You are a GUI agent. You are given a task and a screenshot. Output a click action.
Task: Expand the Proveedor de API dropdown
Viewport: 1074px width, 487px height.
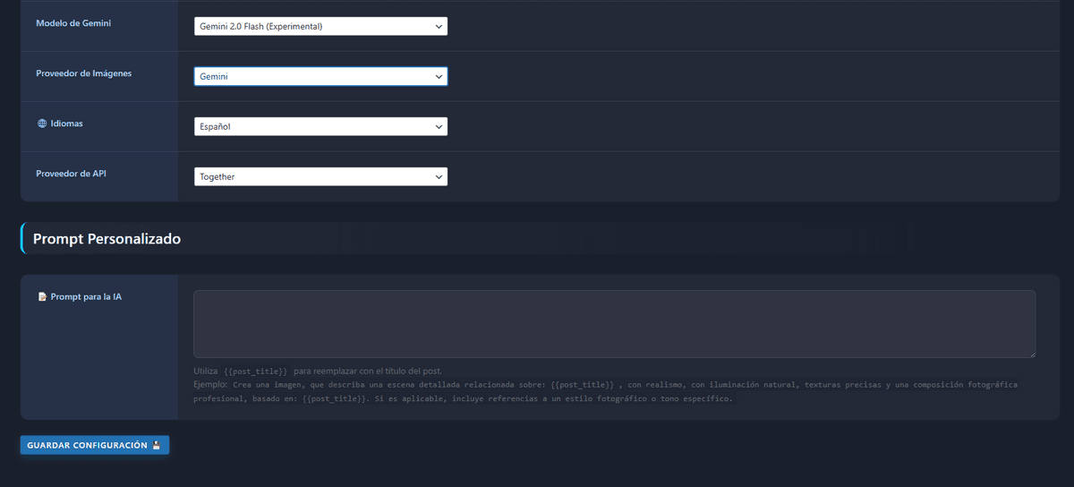click(x=320, y=177)
